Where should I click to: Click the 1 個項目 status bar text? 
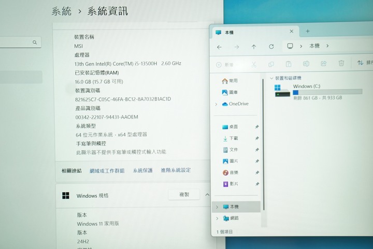[x=224, y=232]
